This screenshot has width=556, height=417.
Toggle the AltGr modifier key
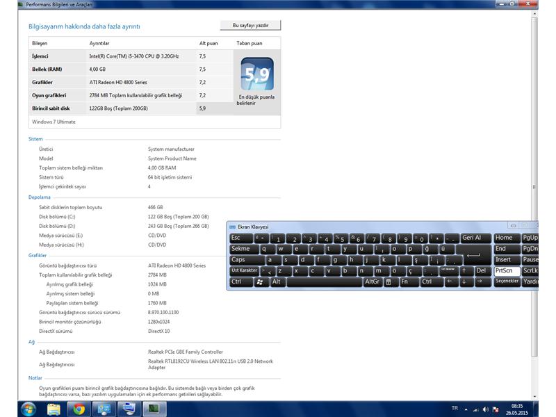click(x=373, y=282)
